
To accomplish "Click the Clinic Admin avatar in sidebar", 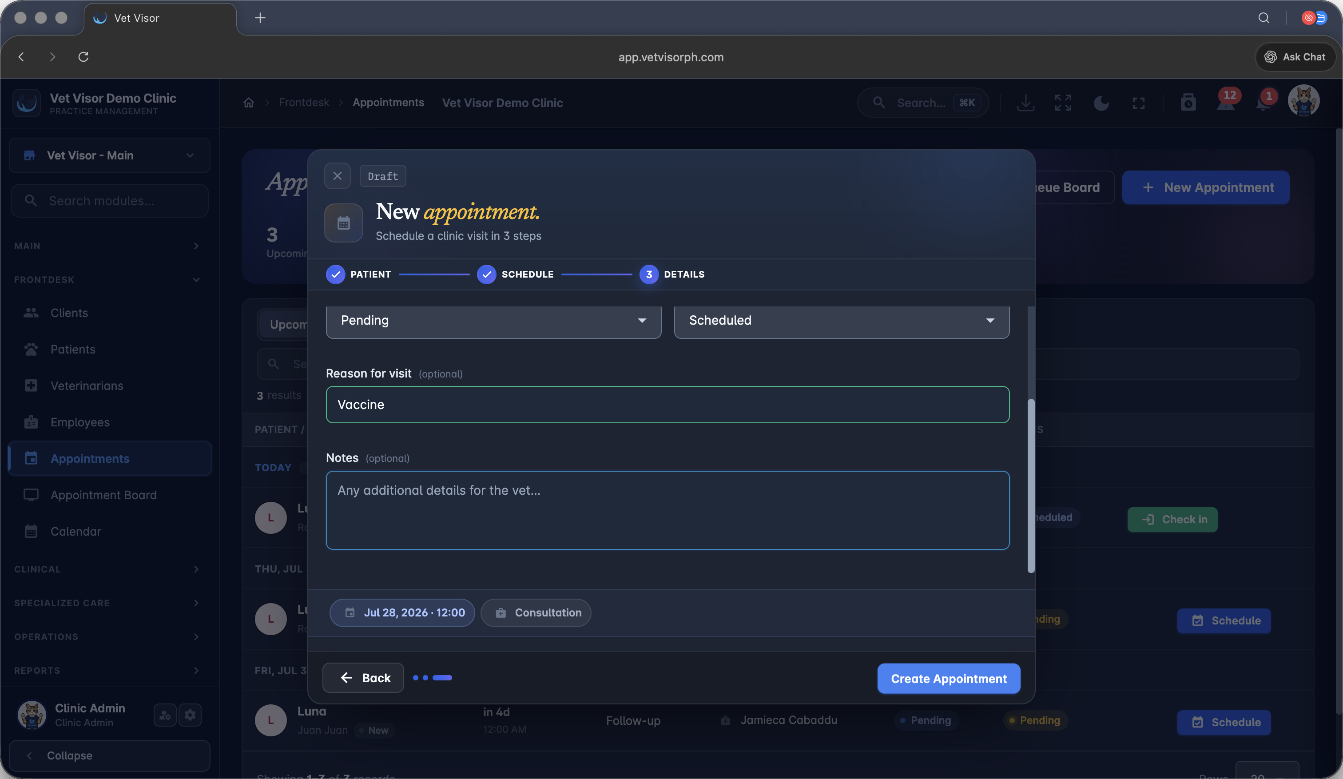I will (32, 715).
